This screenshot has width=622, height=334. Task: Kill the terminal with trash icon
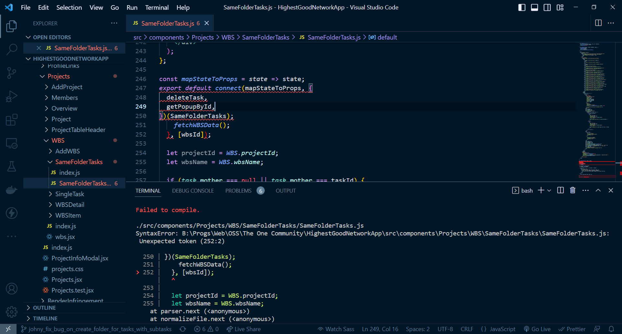click(573, 190)
